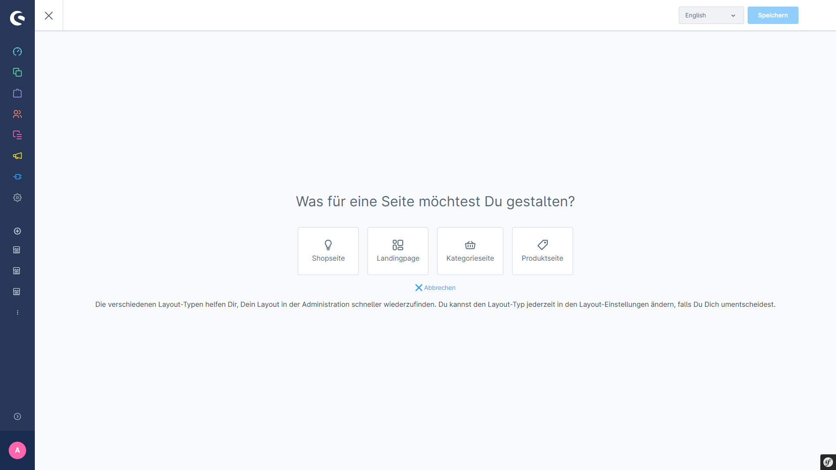
Task: Click the add new item icon
Action: click(x=17, y=231)
